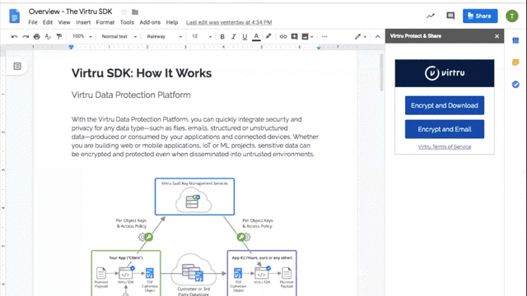Open the Edit menu
This screenshot has width=527, height=296.
click(x=48, y=22)
